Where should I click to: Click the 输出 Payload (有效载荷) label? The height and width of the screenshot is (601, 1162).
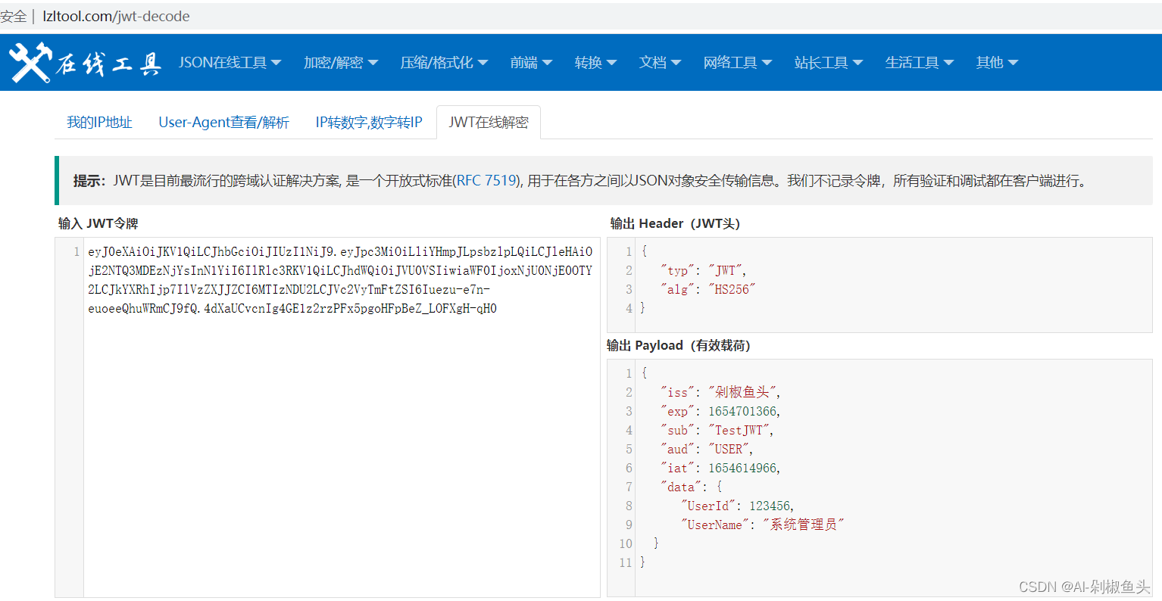[679, 345]
